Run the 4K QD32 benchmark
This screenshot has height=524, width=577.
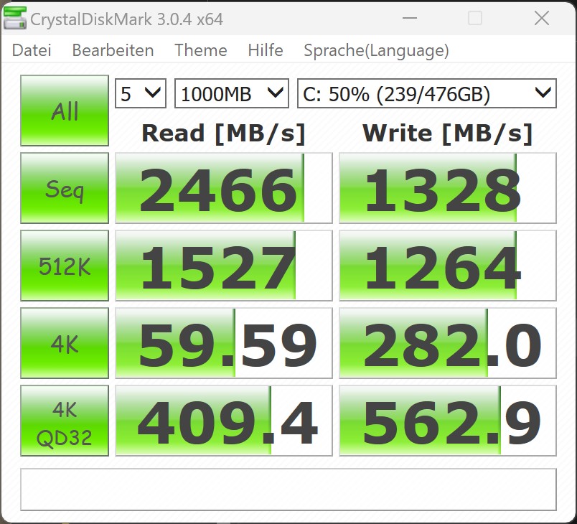65,421
